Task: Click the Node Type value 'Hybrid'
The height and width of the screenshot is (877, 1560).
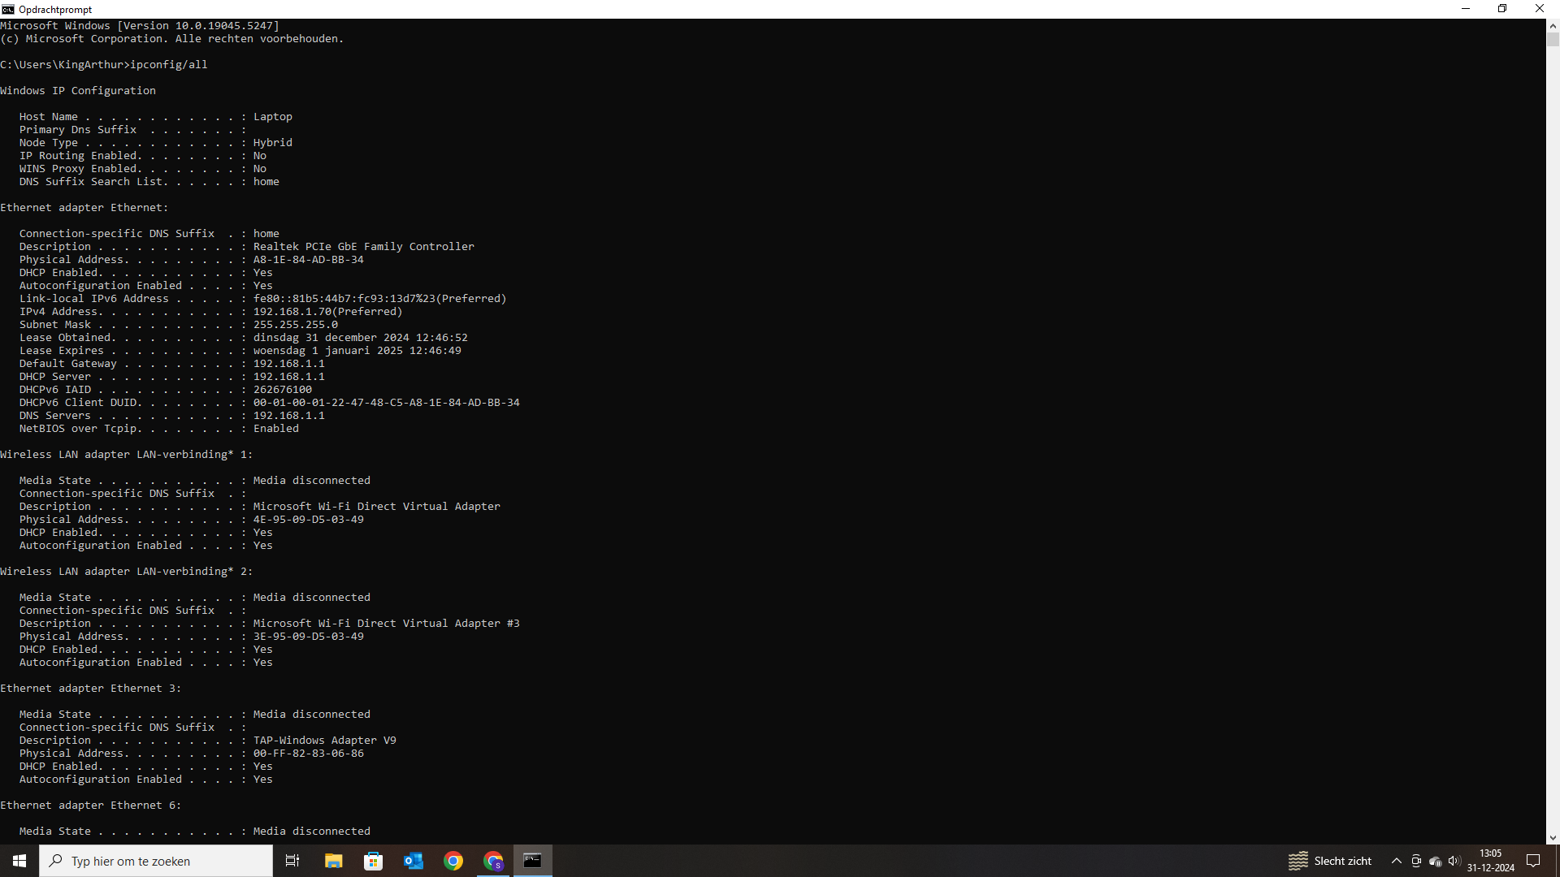Action: click(273, 142)
